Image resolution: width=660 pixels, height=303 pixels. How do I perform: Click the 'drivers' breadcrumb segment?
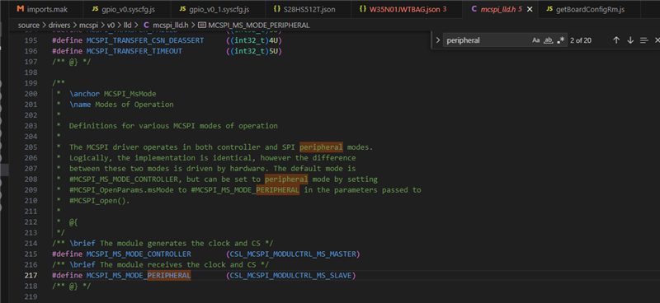[60, 26]
